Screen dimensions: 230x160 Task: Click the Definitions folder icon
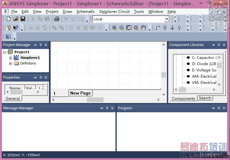point(16,63)
